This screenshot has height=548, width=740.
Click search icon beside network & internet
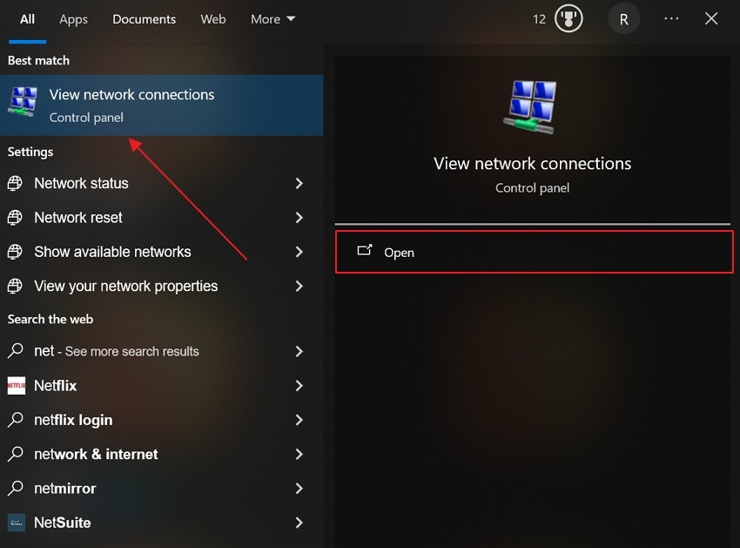[15, 454]
